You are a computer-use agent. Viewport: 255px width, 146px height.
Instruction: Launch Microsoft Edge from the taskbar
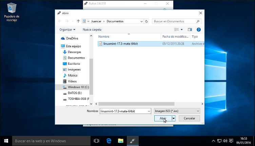point(109,141)
